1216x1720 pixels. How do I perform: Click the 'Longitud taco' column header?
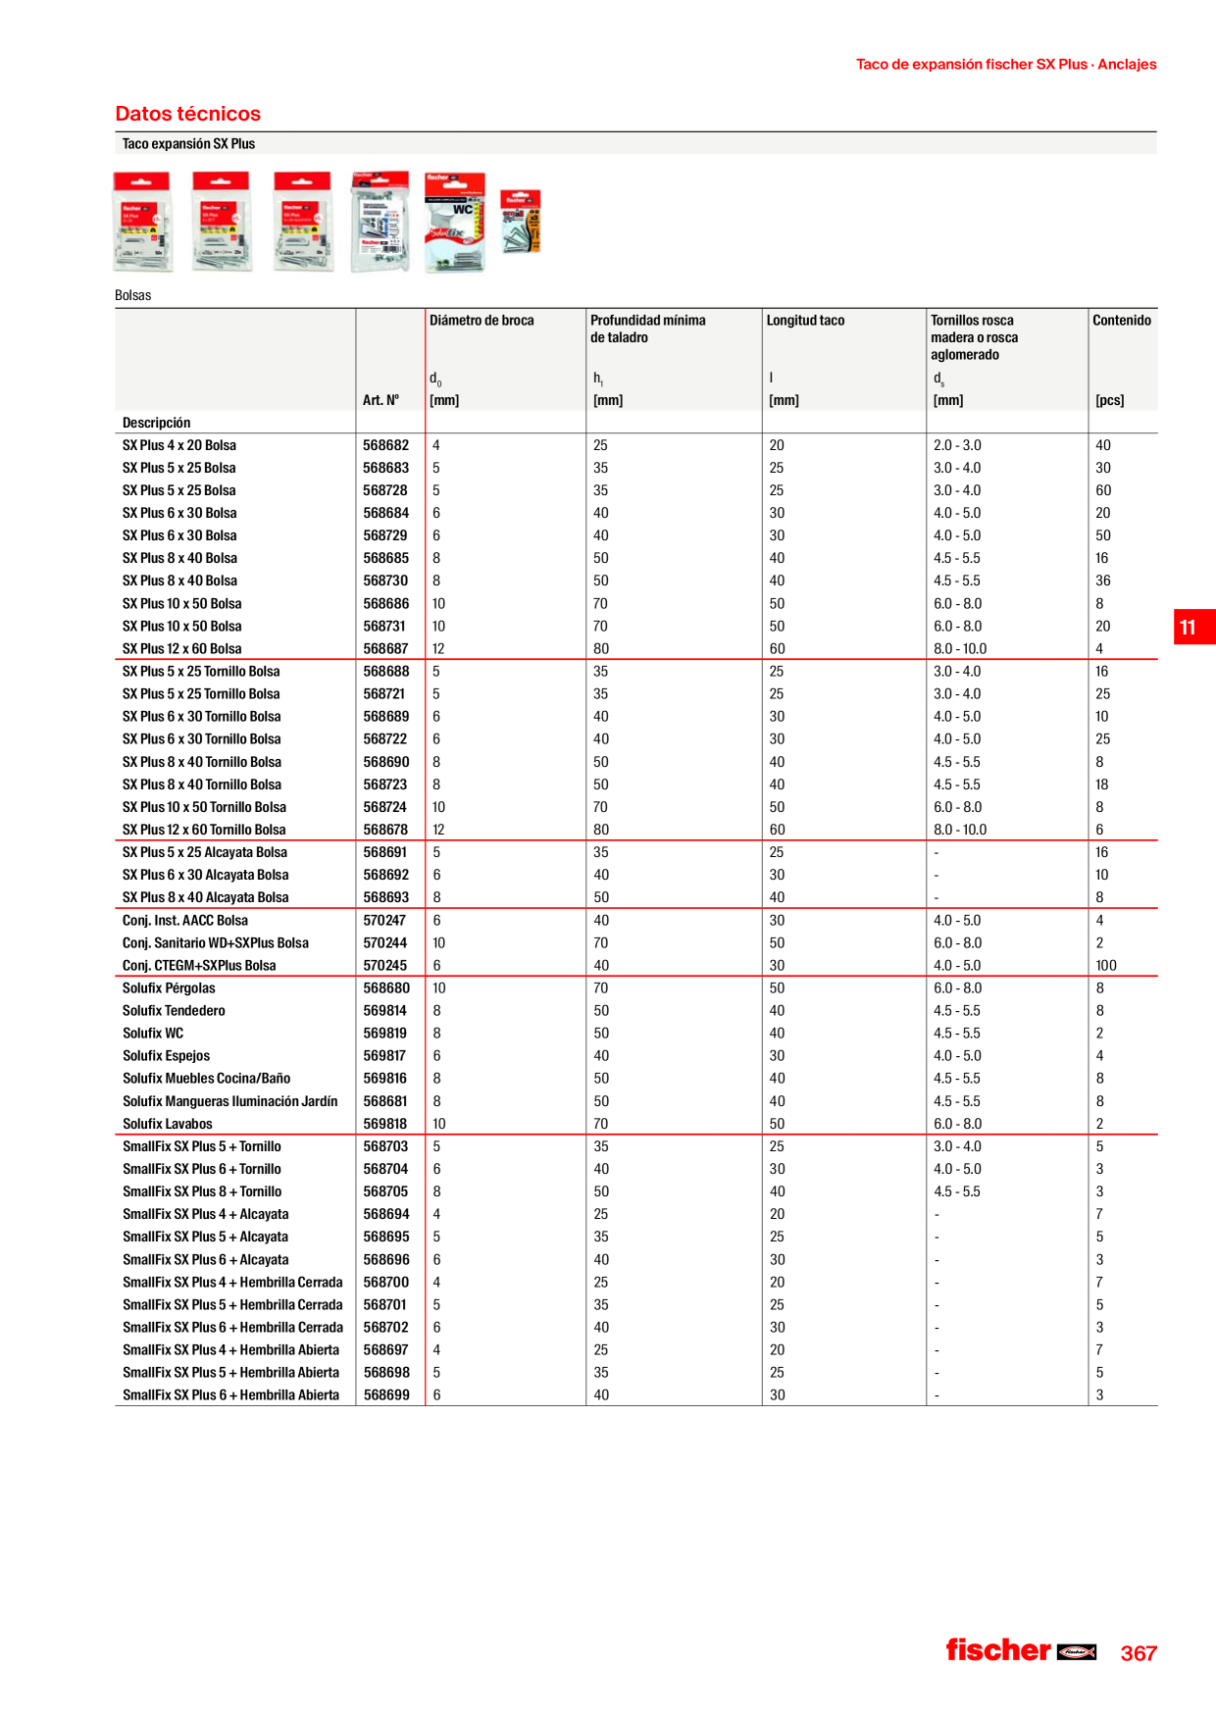(805, 321)
